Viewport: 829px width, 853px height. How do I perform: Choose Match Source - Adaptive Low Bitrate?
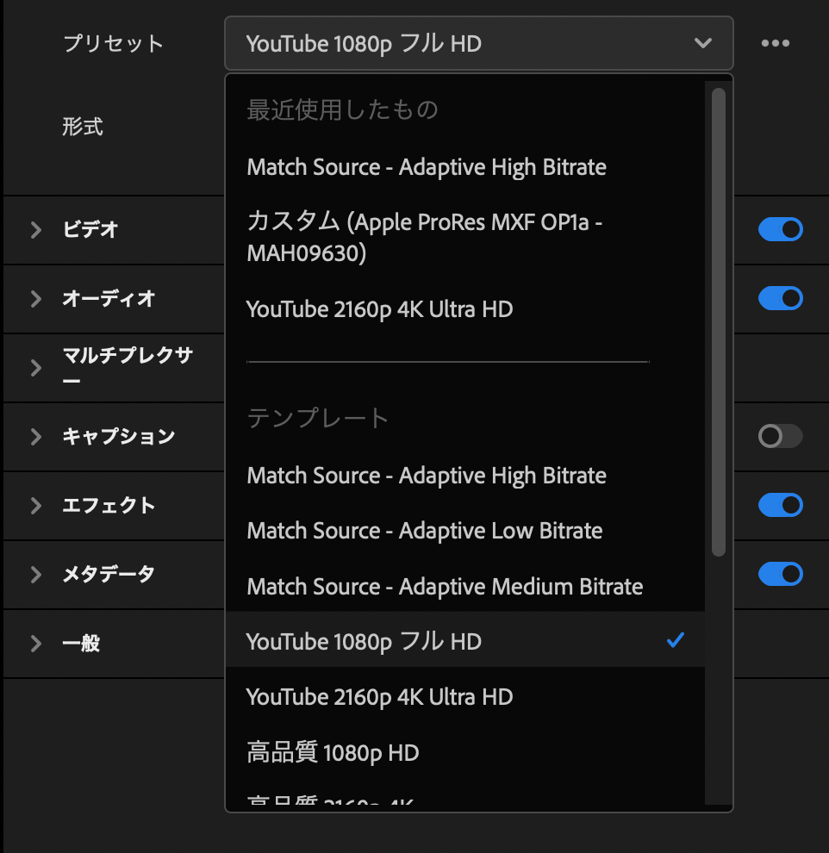point(465,531)
